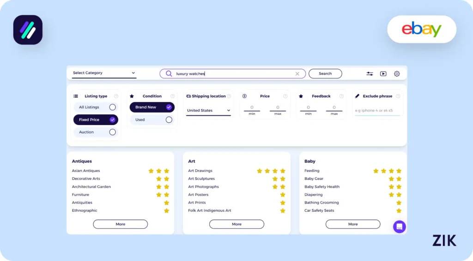Open the Select Category dropdown
The width and height of the screenshot is (473, 261).
click(x=104, y=73)
